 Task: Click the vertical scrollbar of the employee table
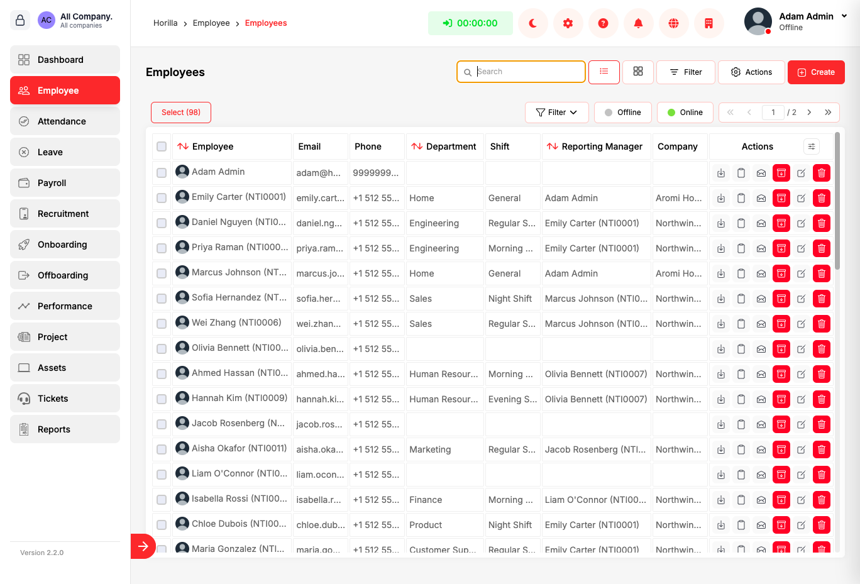[837, 201]
